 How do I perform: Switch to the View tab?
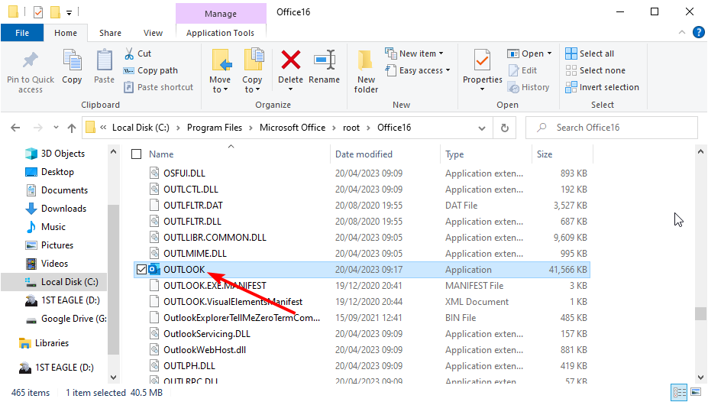click(x=153, y=33)
